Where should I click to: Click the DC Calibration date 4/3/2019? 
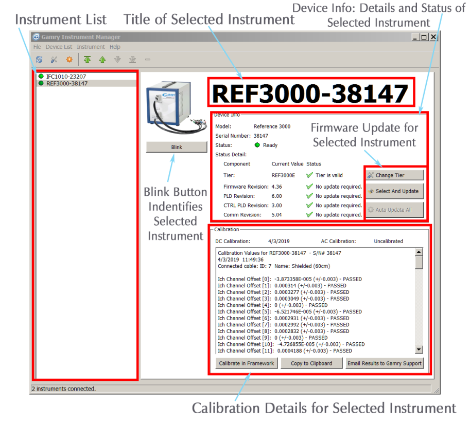coord(279,241)
